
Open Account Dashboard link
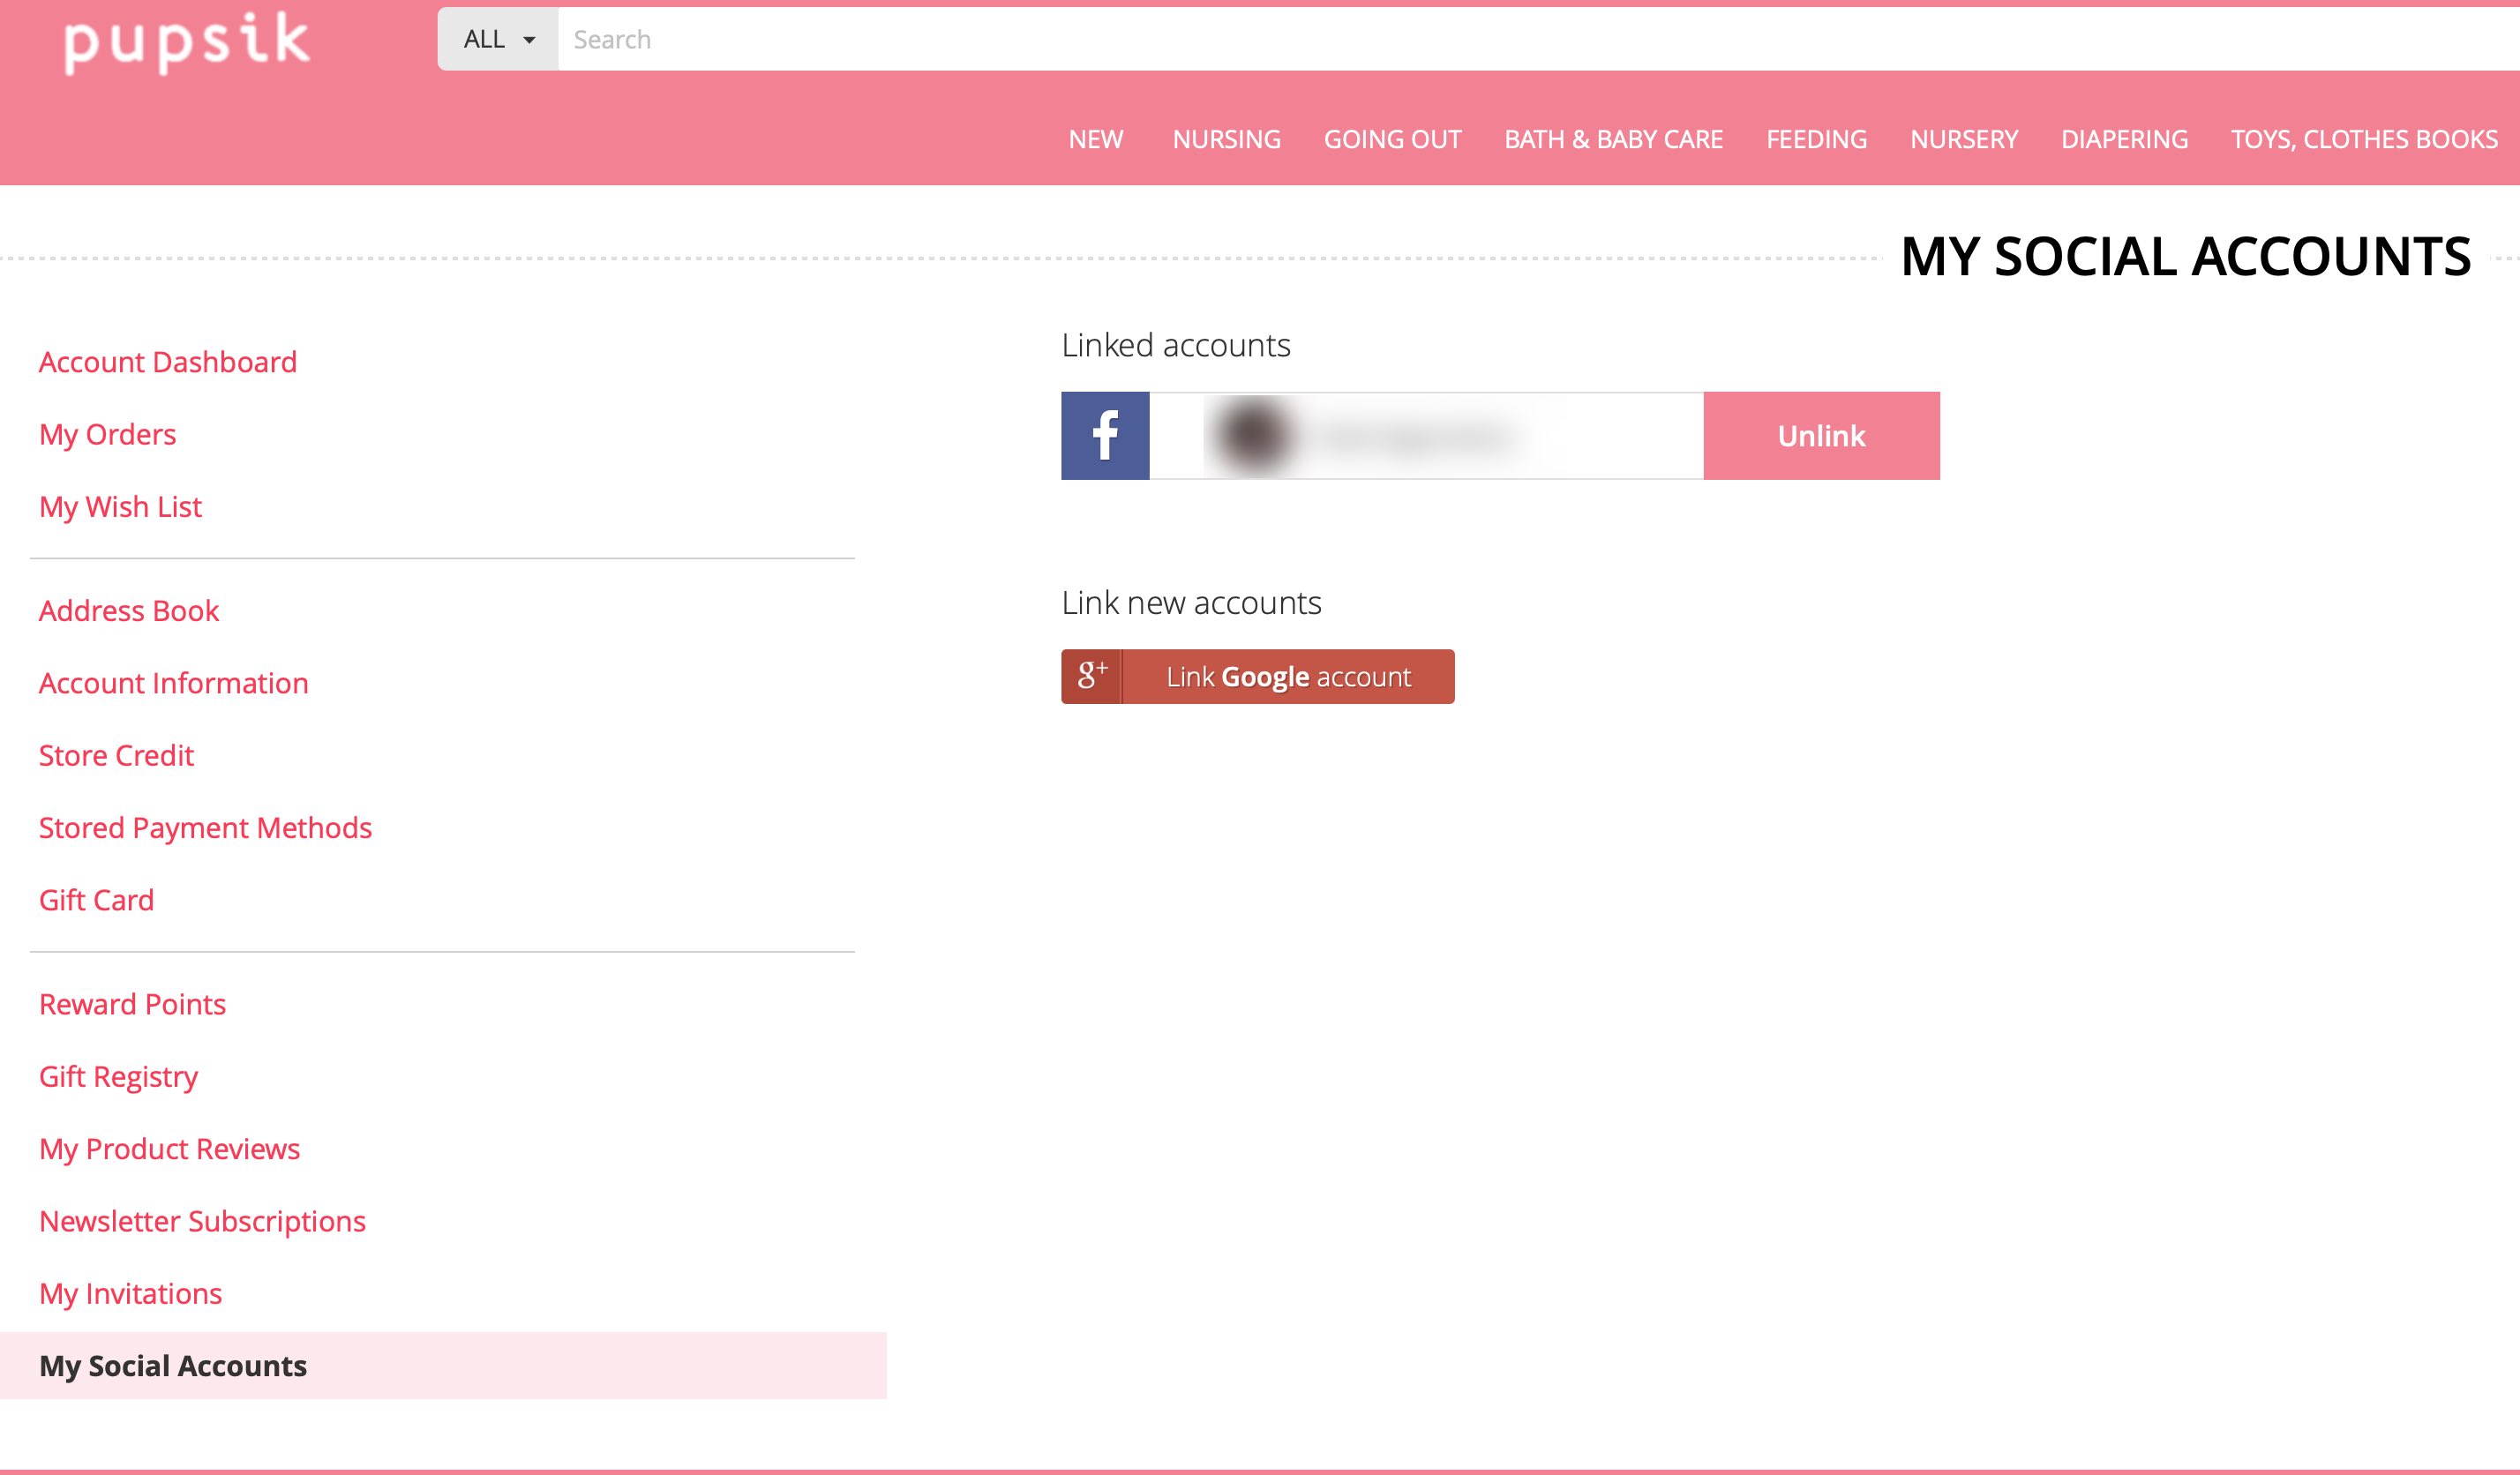(x=168, y=362)
